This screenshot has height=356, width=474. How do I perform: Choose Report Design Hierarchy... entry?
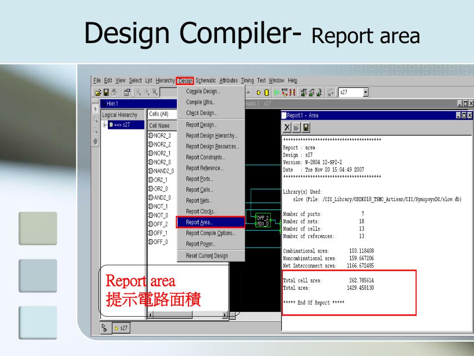click(211, 136)
